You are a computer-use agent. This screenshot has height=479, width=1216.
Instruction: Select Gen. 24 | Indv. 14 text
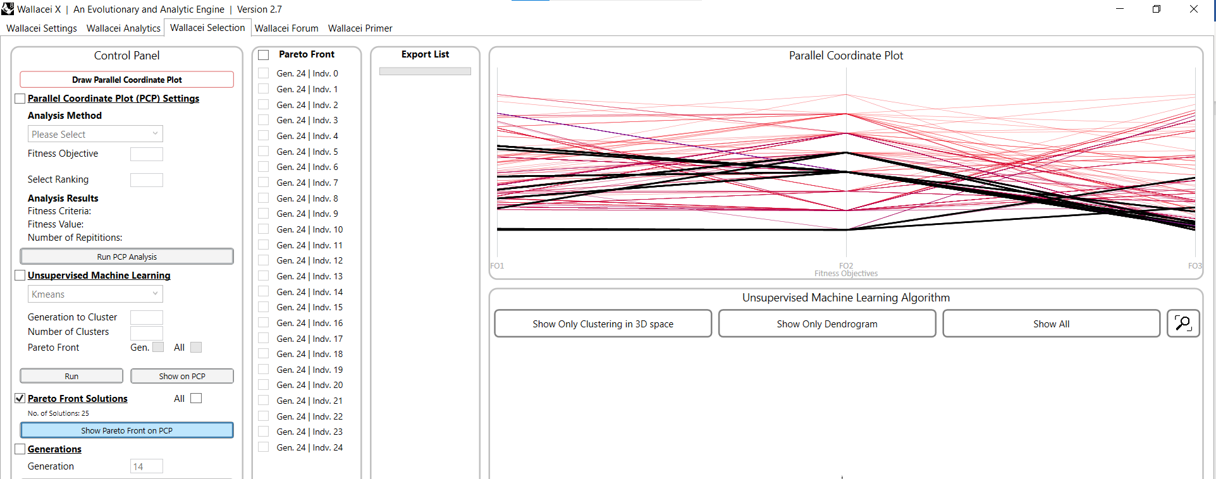310,292
